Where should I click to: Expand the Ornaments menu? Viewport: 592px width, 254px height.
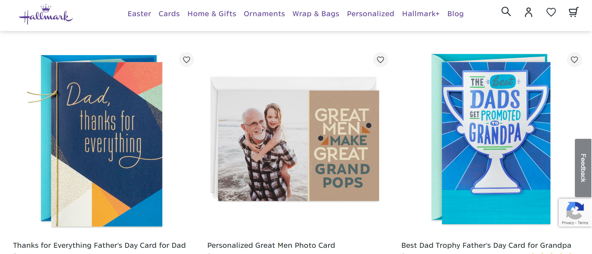point(264,14)
